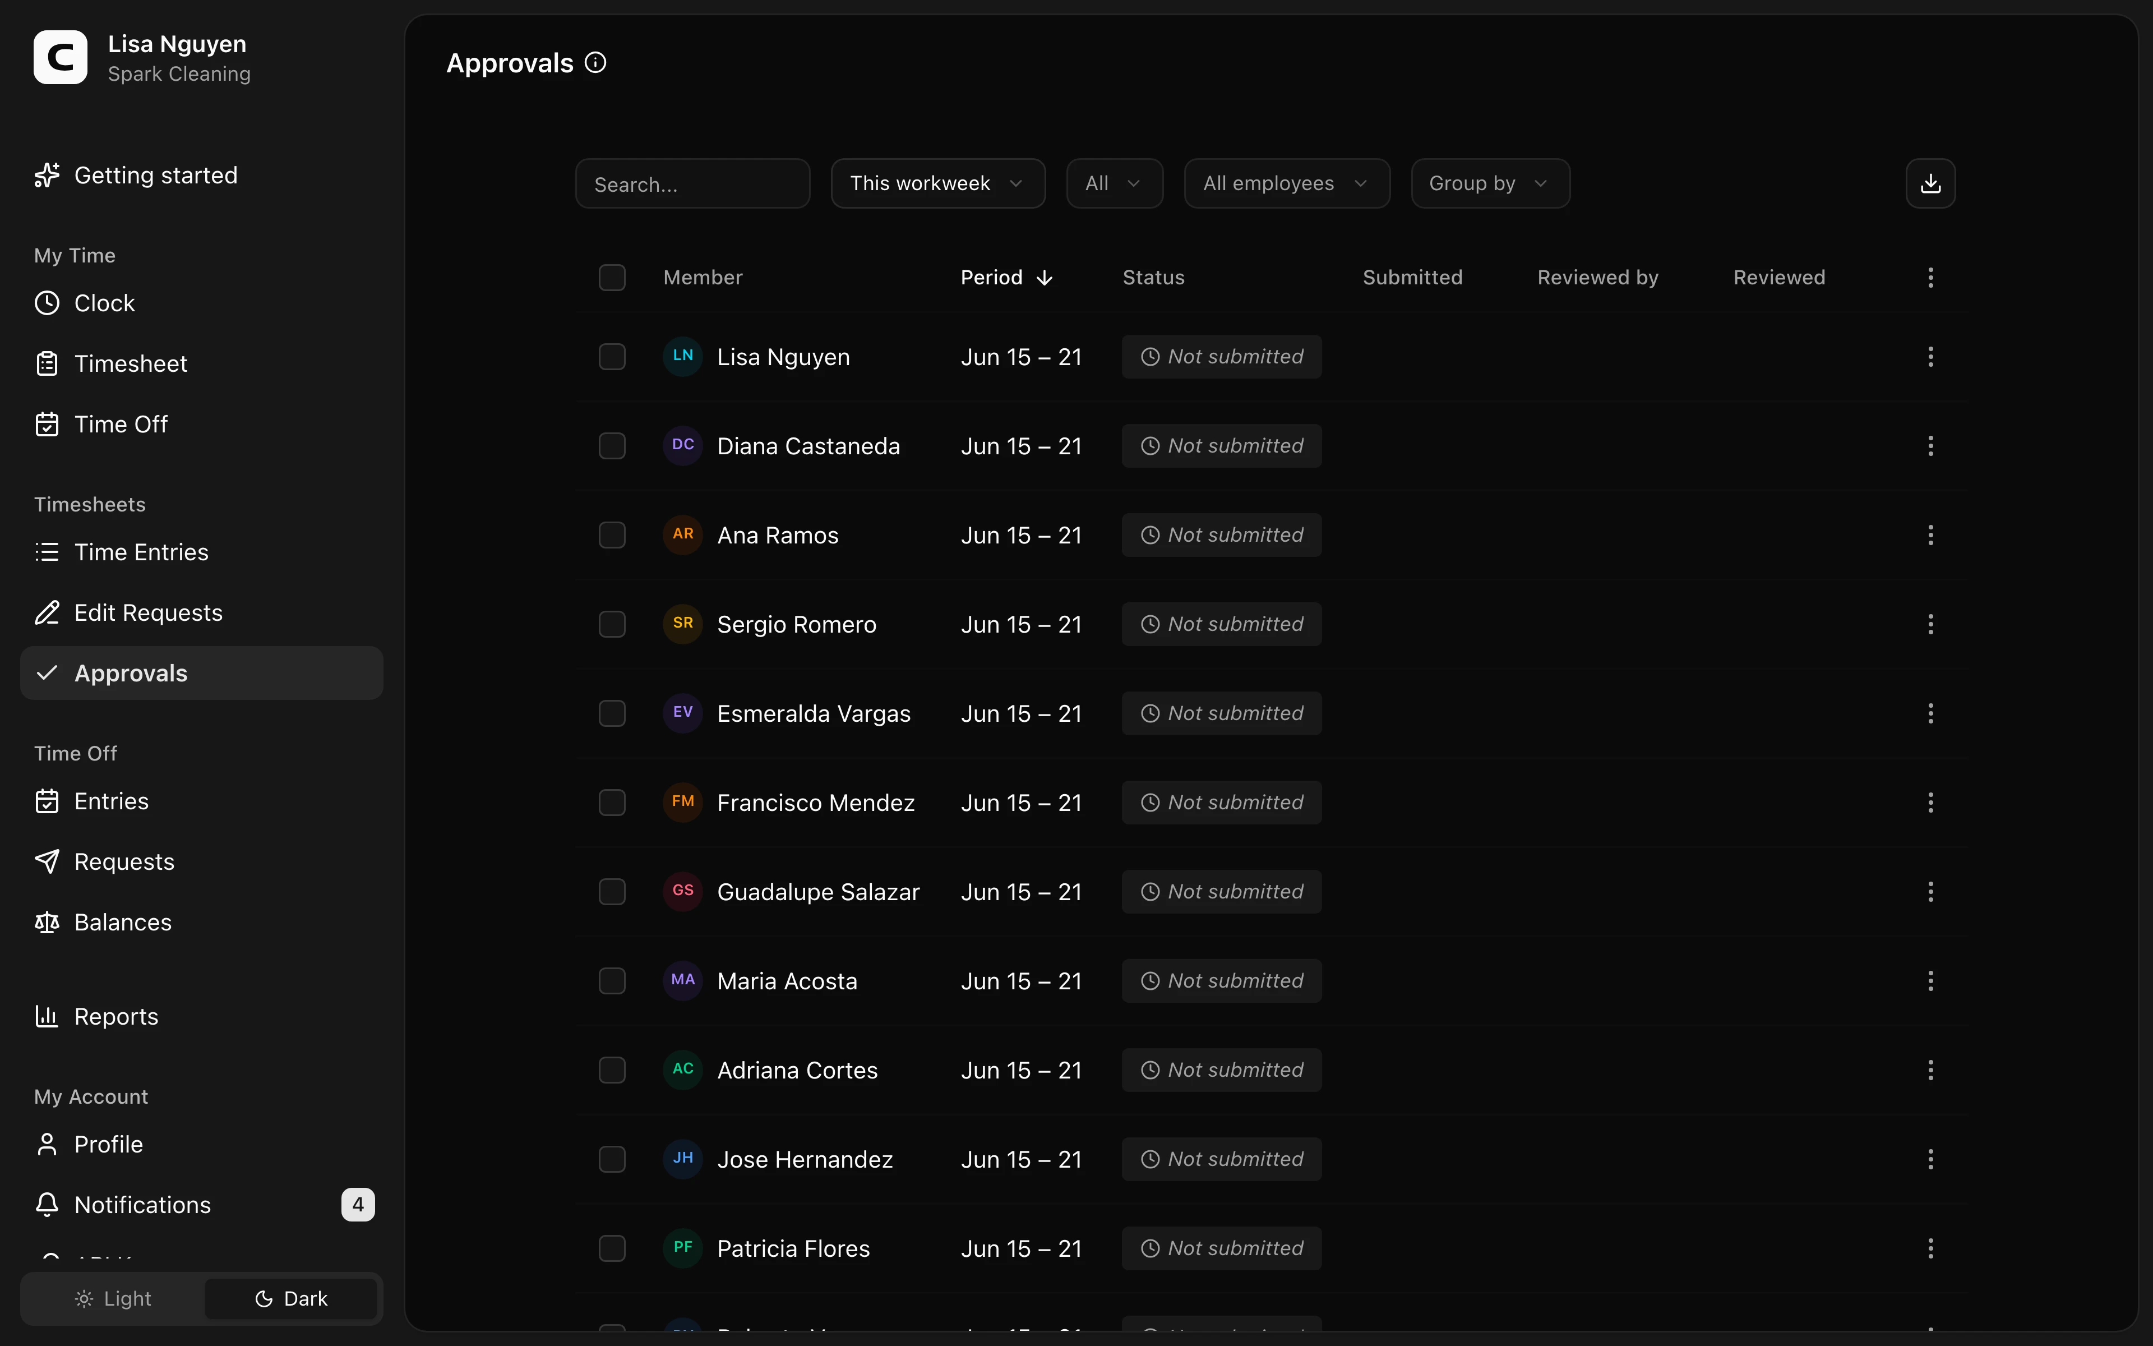Click the AC avatar for Adriana Cortes
Screen dimensions: 2153x1346
[x=682, y=1069]
